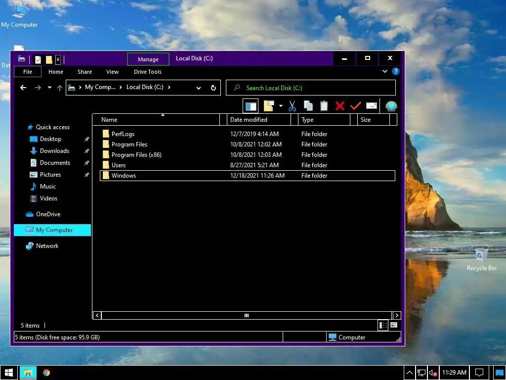
Task: Click the horizontal scrollbar right arrow
Action: [x=397, y=315]
